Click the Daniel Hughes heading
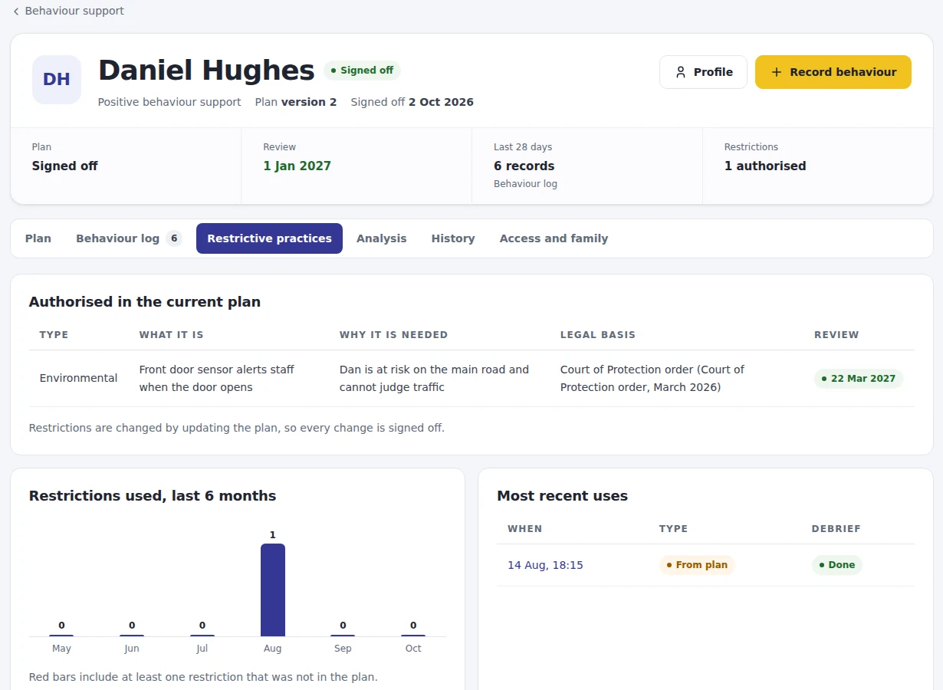Screen dimensions: 943x690 206,71
